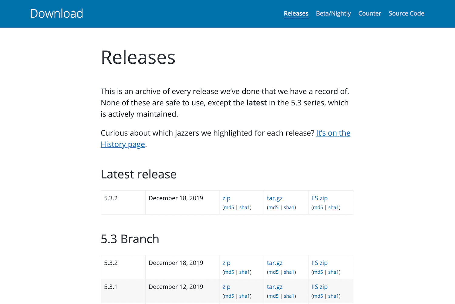The height and width of the screenshot is (304, 455).
Task: Download the zip for latest release 5.3.2
Action: tap(226, 198)
